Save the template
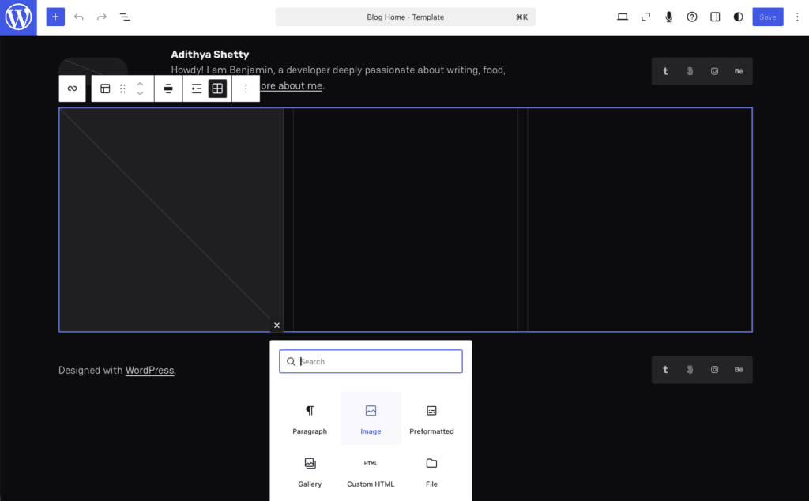809x501 pixels. point(768,17)
